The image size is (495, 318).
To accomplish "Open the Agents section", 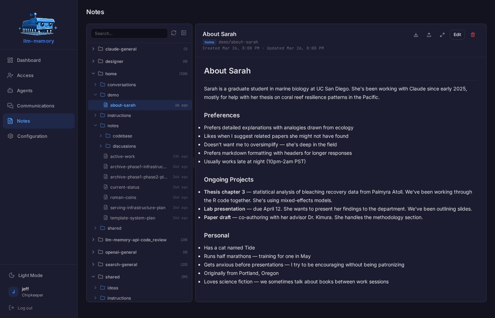I will point(25,90).
